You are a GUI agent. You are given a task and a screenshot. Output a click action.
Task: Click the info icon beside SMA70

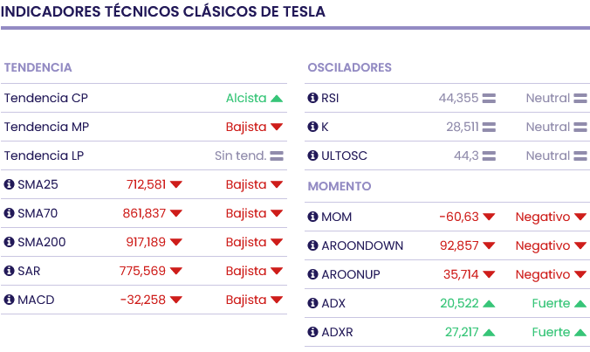pyautogui.click(x=10, y=213)
